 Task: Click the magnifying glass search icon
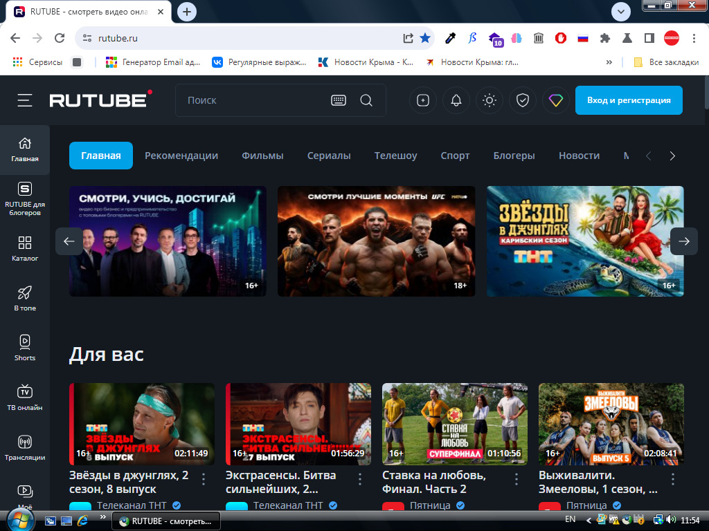point(366,101)
